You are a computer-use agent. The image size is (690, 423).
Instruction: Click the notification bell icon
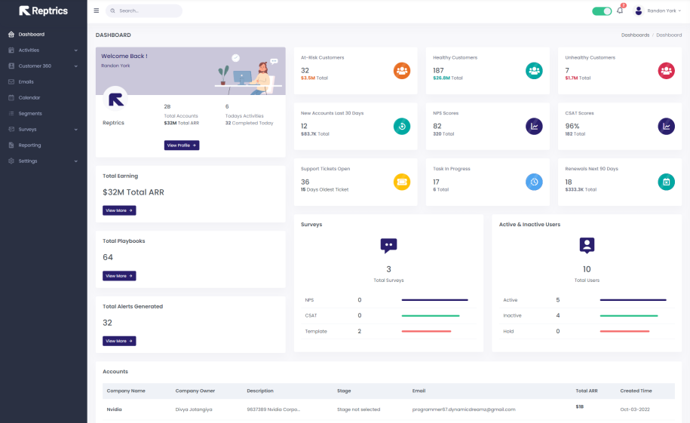pyautogui.click(x=620, y=11)
